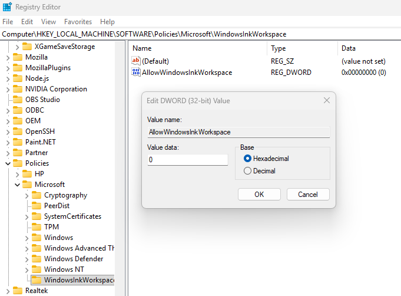Viewport: 401px width, 296px height.
Task: Close the Edit DWORD dialog with X
Action: (327, 100)
